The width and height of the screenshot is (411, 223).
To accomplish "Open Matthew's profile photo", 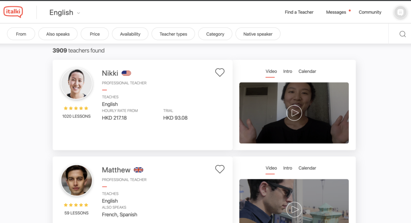I will tap(77, 181).
